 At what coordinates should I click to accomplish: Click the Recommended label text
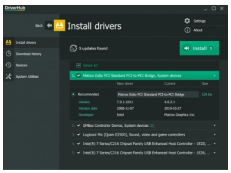point(88,94)
